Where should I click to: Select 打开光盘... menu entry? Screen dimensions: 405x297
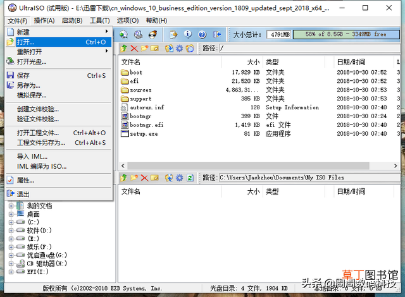click(59, 62)
